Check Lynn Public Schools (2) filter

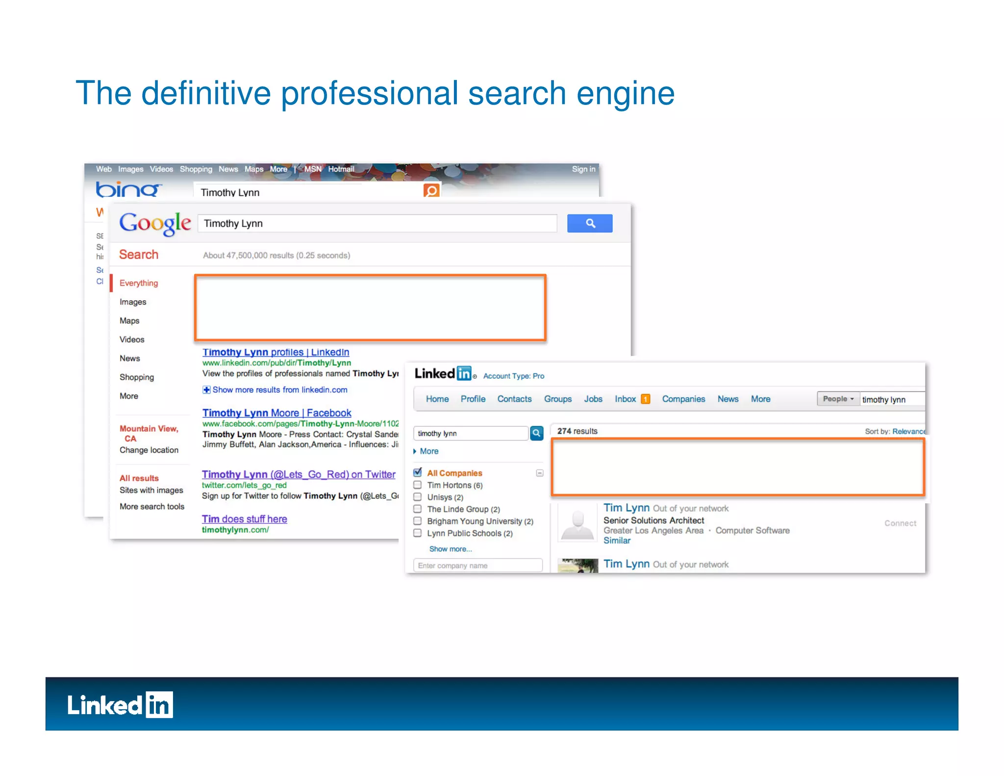coord(418,533)
